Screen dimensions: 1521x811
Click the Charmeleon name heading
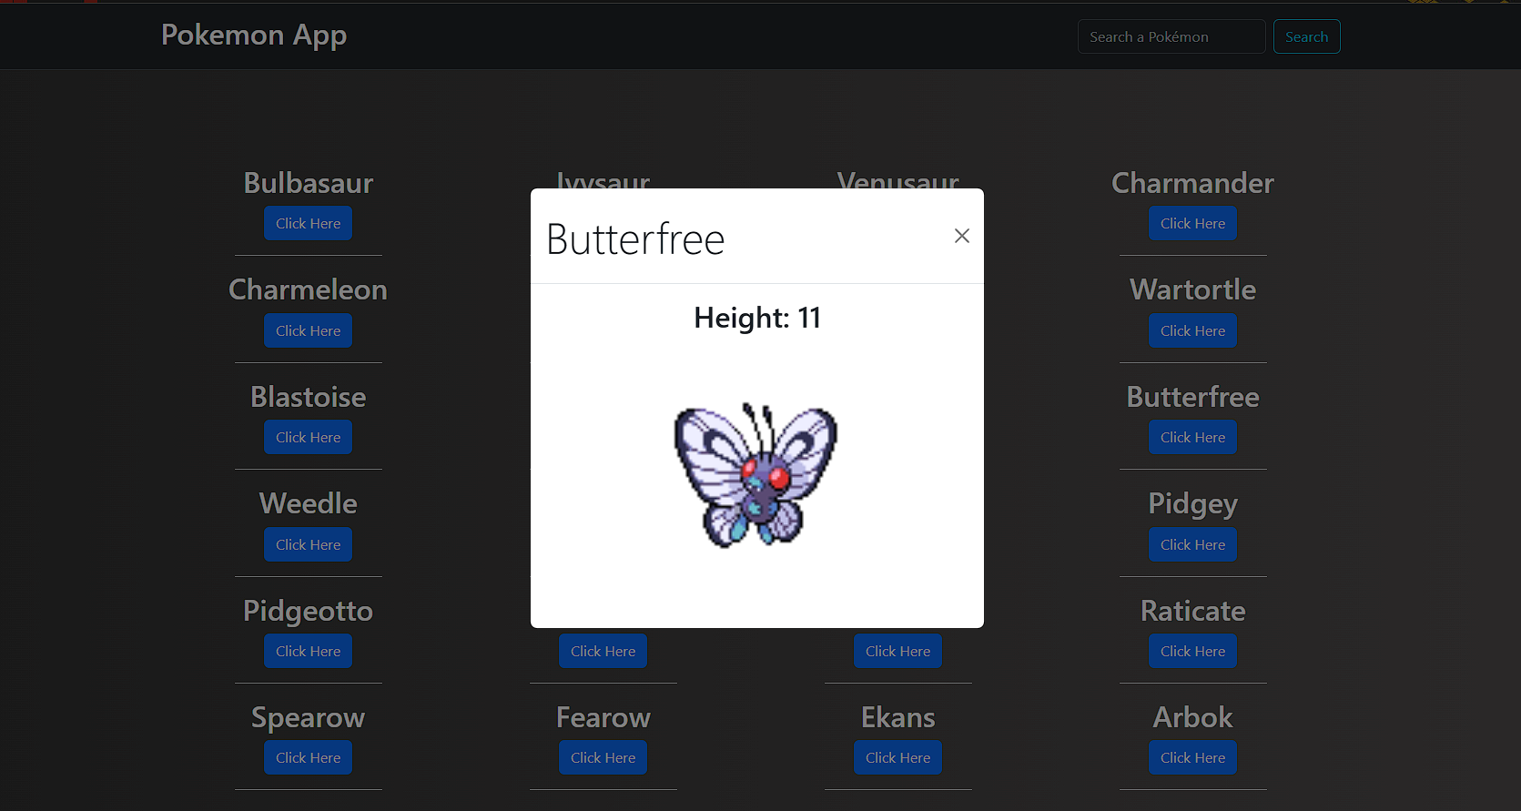[308, 289]
